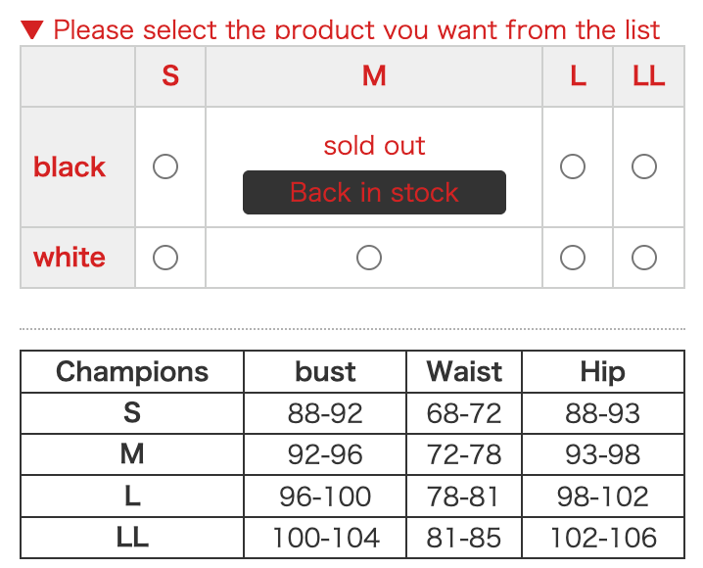This screenshot has height=568, width=703.
Task: Click the 88-92 bust measurement cell
Action: (x=325, y=413)
